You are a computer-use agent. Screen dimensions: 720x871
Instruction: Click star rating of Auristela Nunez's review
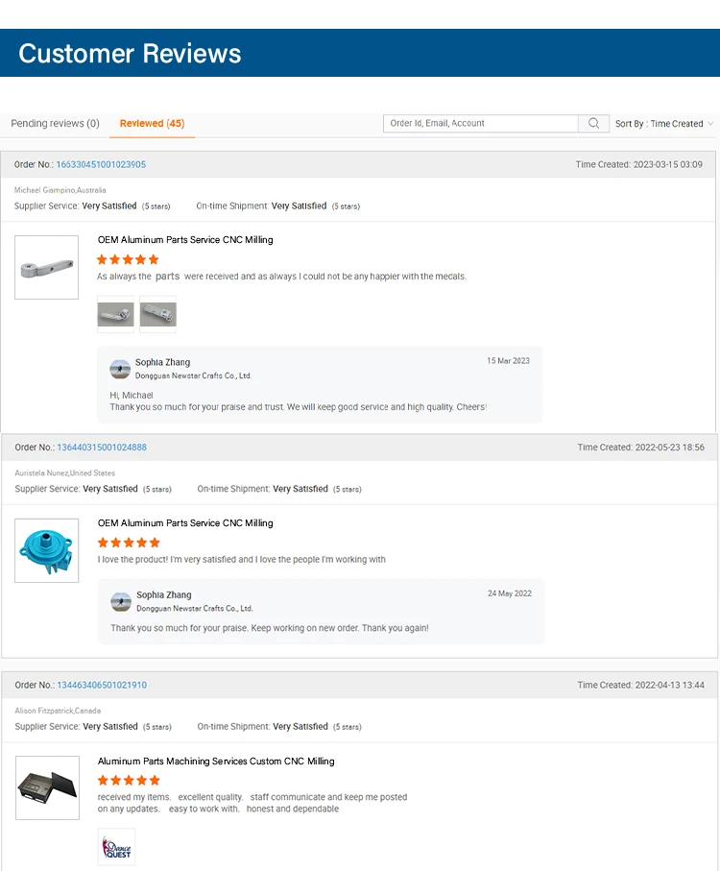pyautogui.click(x=129, y=543)
